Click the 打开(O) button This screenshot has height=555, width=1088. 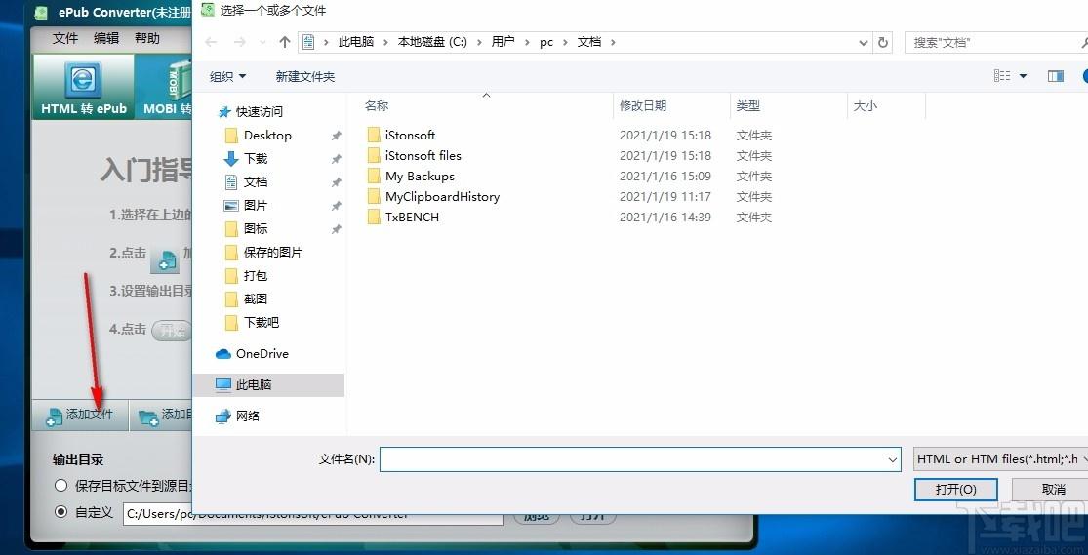point(955,489)
